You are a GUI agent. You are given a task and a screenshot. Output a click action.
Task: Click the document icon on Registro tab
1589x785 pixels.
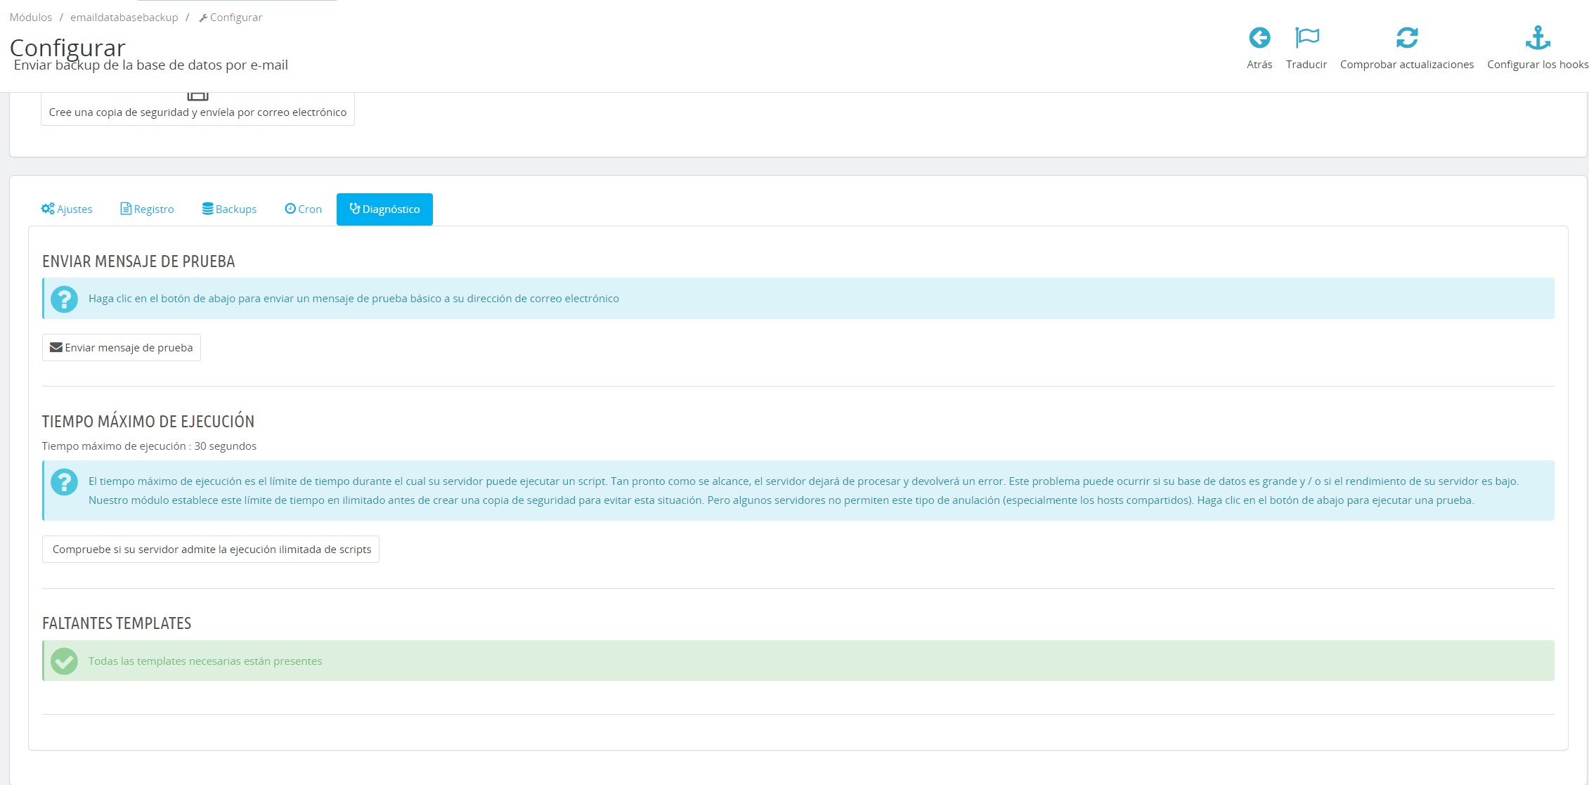126,209
